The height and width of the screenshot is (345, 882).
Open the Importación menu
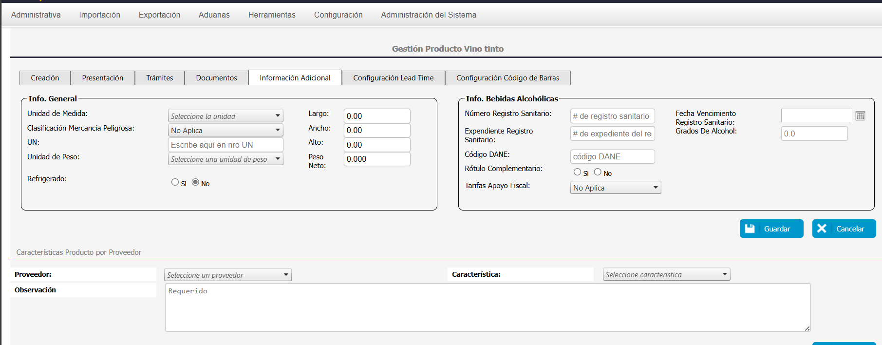coord(99,15)
